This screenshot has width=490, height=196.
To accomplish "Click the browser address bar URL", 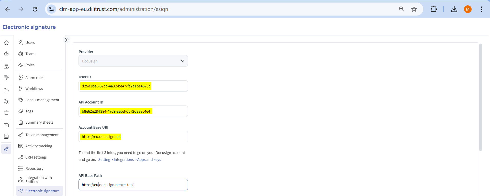I will click(x=114, y=9).
